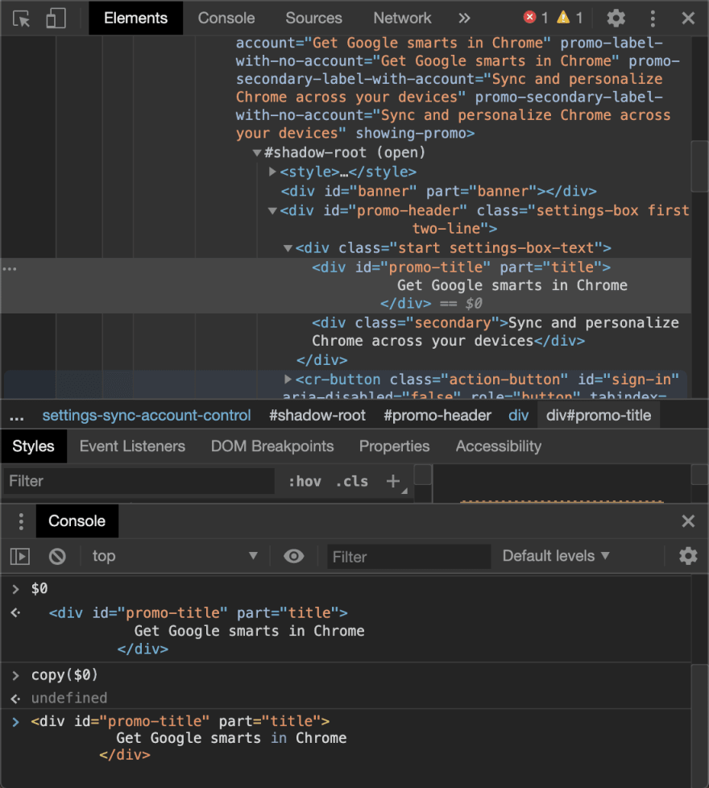Image resolution: width=709 pixels, height=788 pixels.
Task: Select the div#promo-title breadcrumb
Action: coord(599,416)
